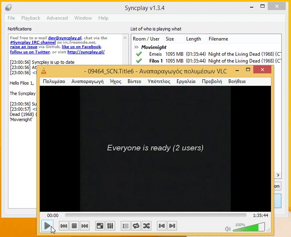Open the Syncplay Advanced menu

(x=57, y=18)
